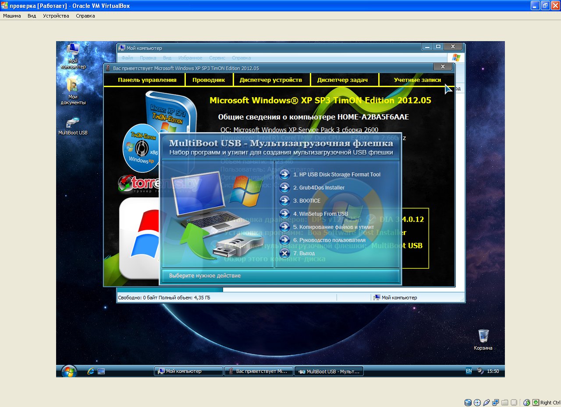Open BOOTICE via its arrow icon
The image size is (561, 407).
[x=284, y=200]
